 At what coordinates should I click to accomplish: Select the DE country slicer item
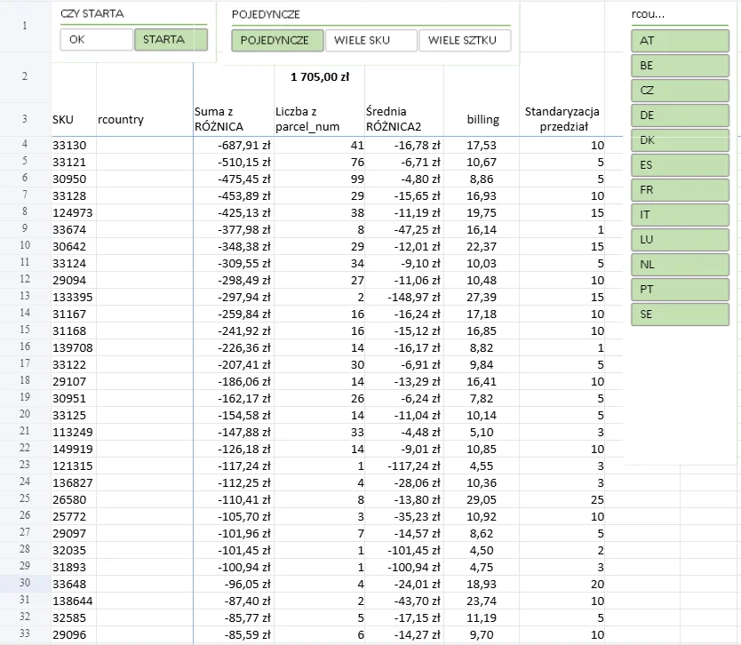click(x=680, y=115)
